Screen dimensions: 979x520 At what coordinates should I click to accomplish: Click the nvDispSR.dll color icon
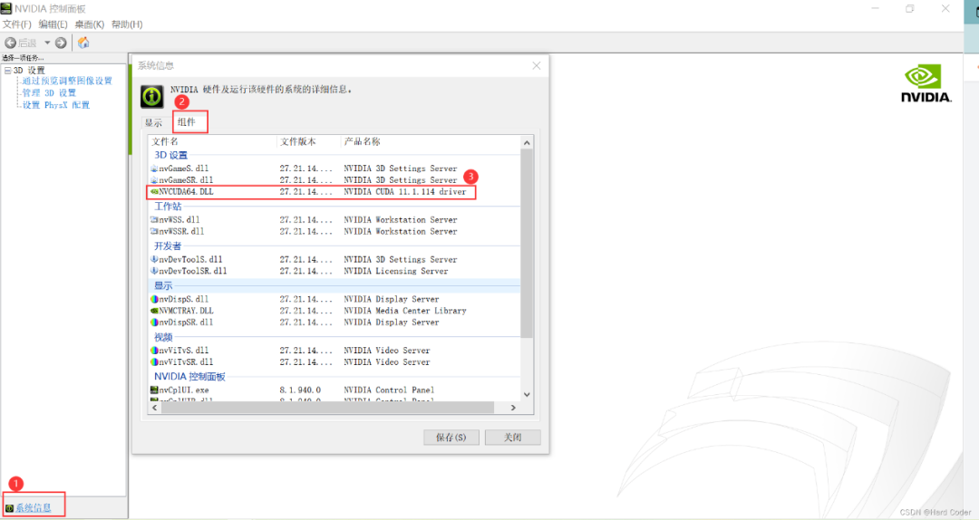(154, 323)
